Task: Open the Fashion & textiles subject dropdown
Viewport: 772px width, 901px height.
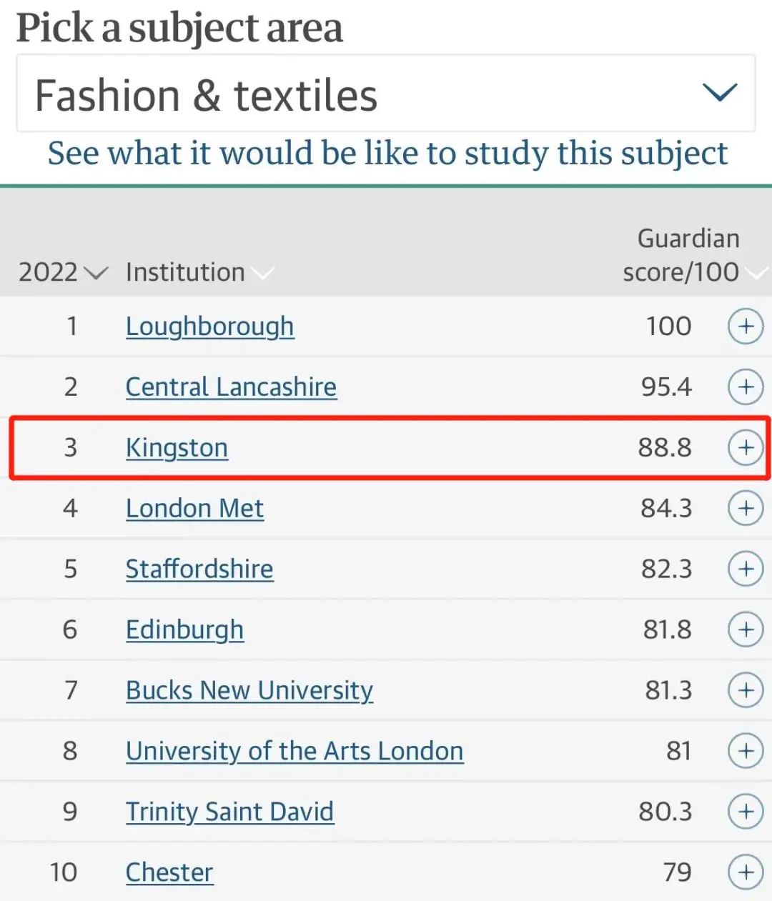Action: pos(386,94)
